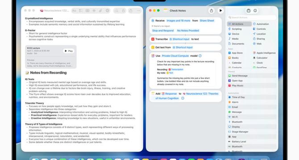Expand Private Cloud Compute model options

coord(200,56)
